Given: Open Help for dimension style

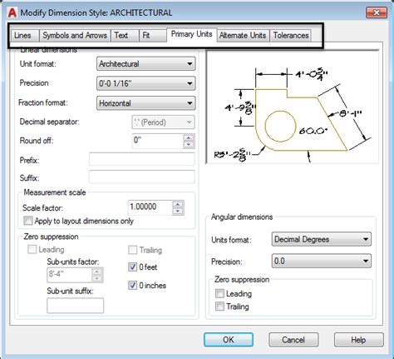Looking at the screenshot, I should 359,340.
